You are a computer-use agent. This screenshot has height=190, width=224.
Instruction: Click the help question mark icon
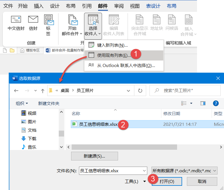point(216,103)
